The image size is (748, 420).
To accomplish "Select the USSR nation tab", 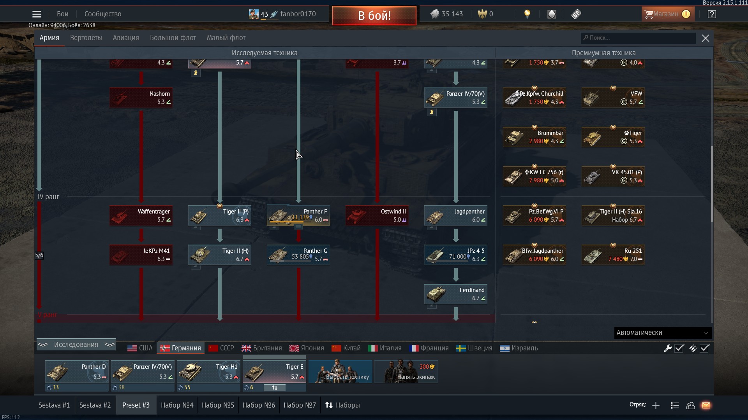I will [x=221, y=348].
